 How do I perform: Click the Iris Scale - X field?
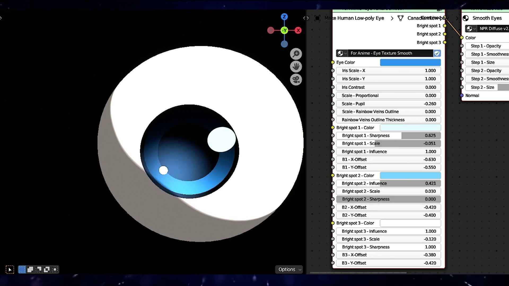pos(388,71)
